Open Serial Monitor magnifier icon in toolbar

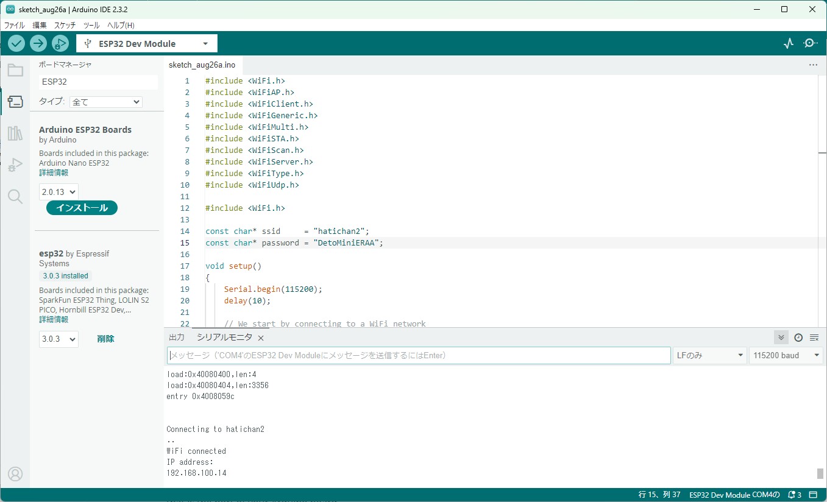pyautogui.click(x=811, y=43)
